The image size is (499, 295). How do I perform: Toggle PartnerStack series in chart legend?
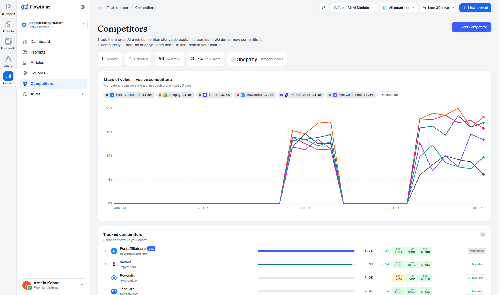(301, 95)
